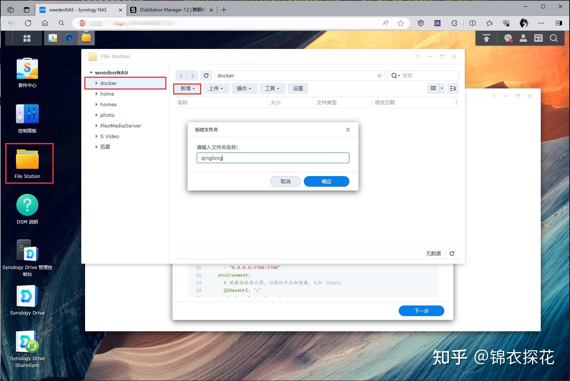Open search options dropdown in File Station
The image size is (570, 381).
[395, 76]
